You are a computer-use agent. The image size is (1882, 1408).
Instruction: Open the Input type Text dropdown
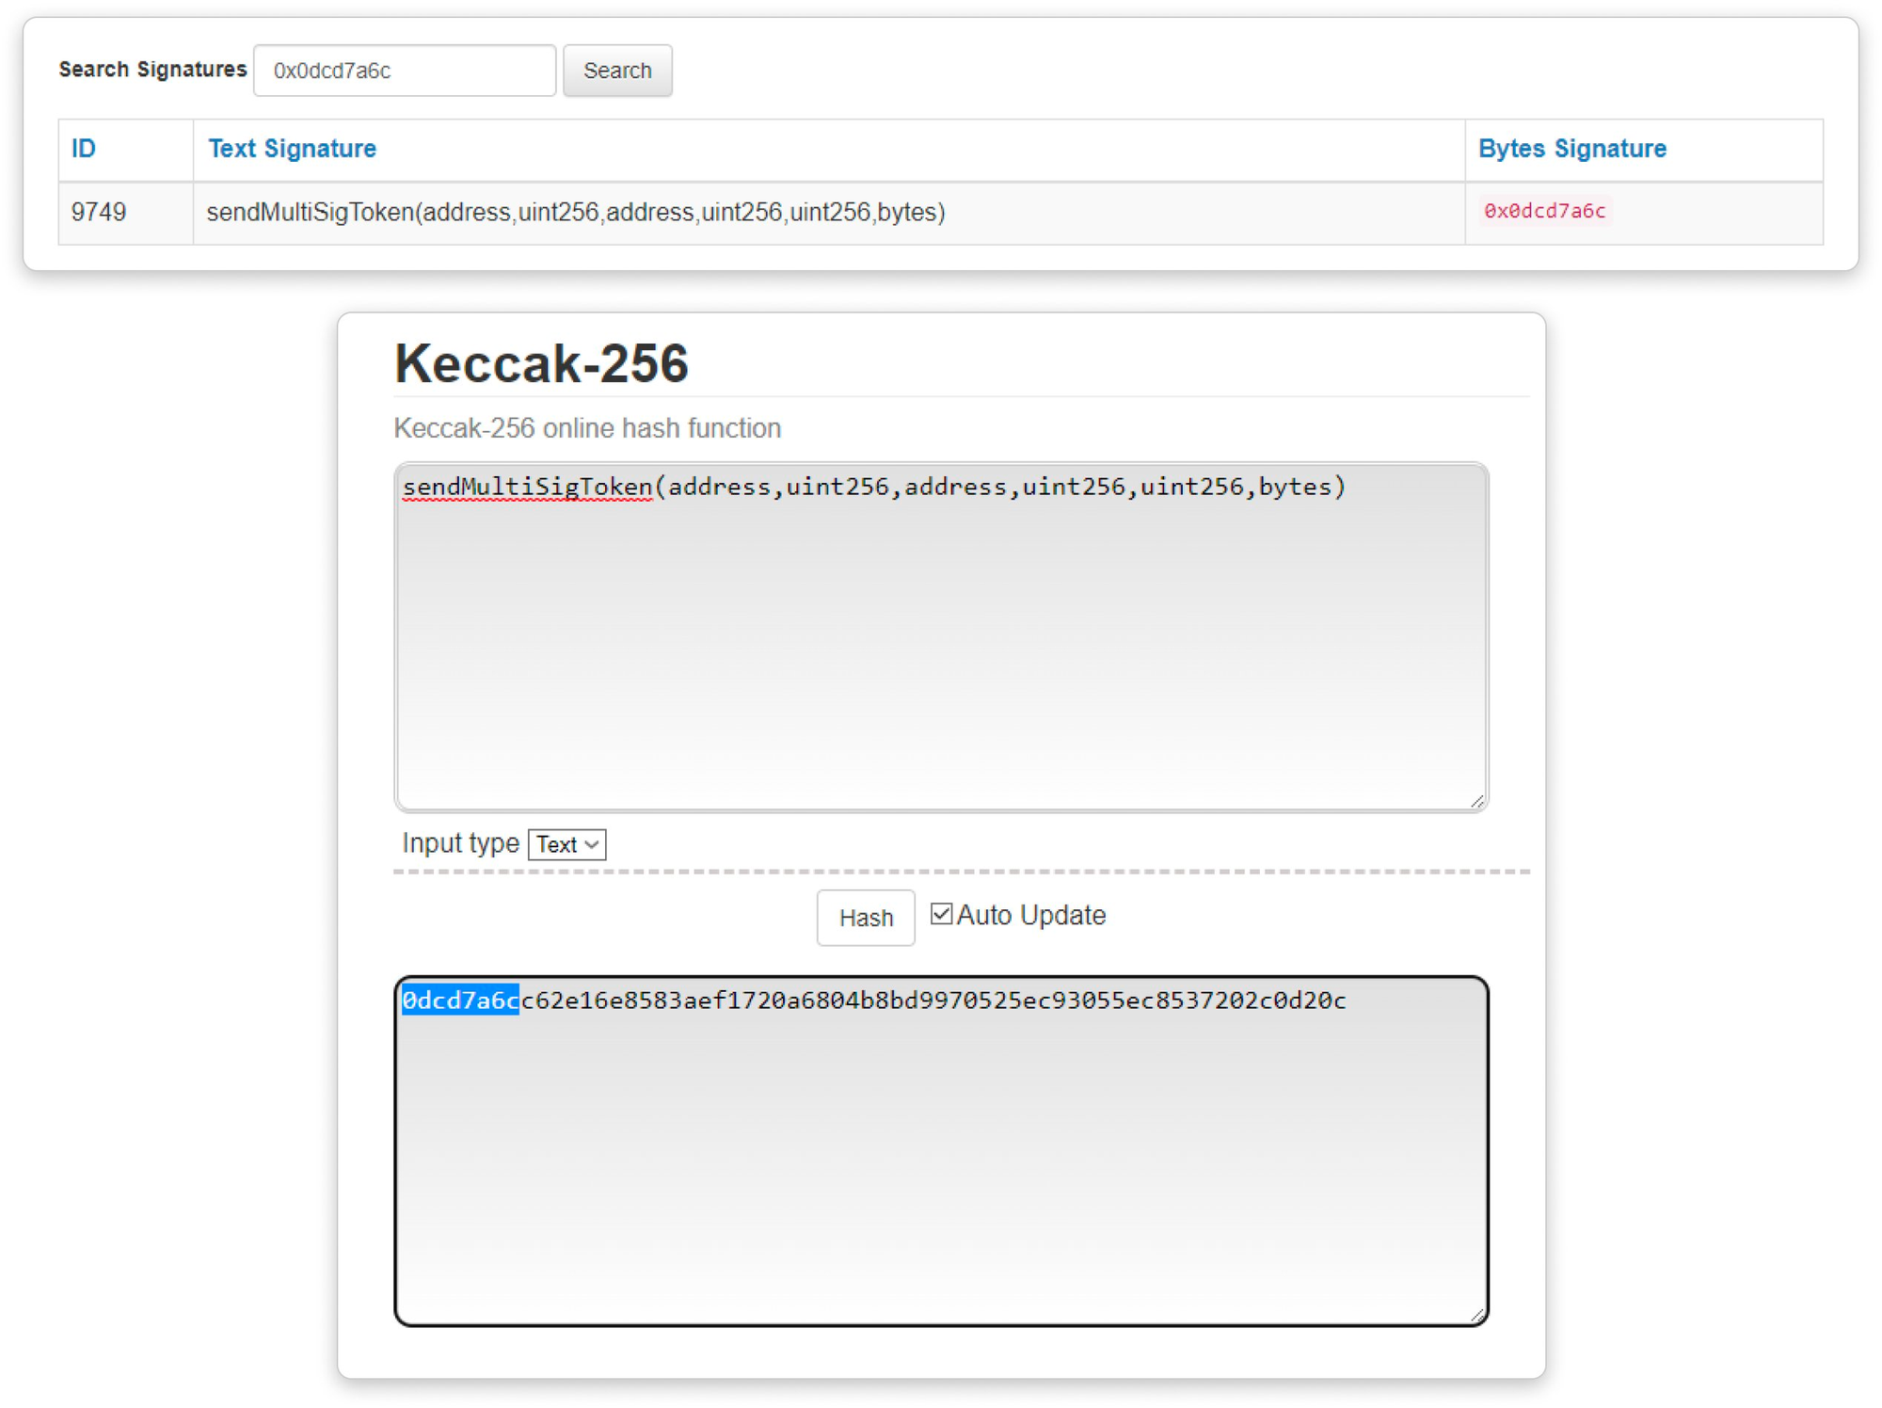click(566, 844)
